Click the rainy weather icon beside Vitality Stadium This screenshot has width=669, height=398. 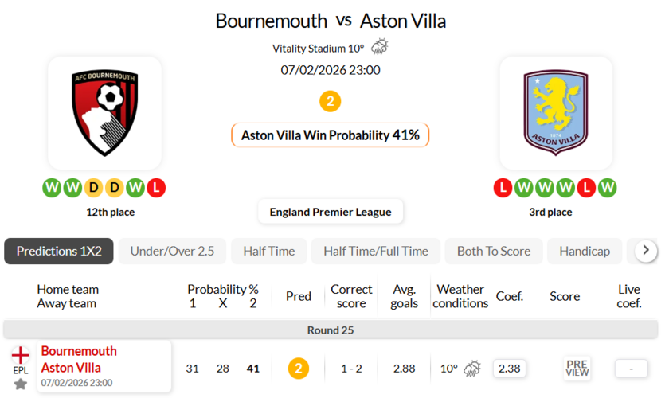pos(380,47)
